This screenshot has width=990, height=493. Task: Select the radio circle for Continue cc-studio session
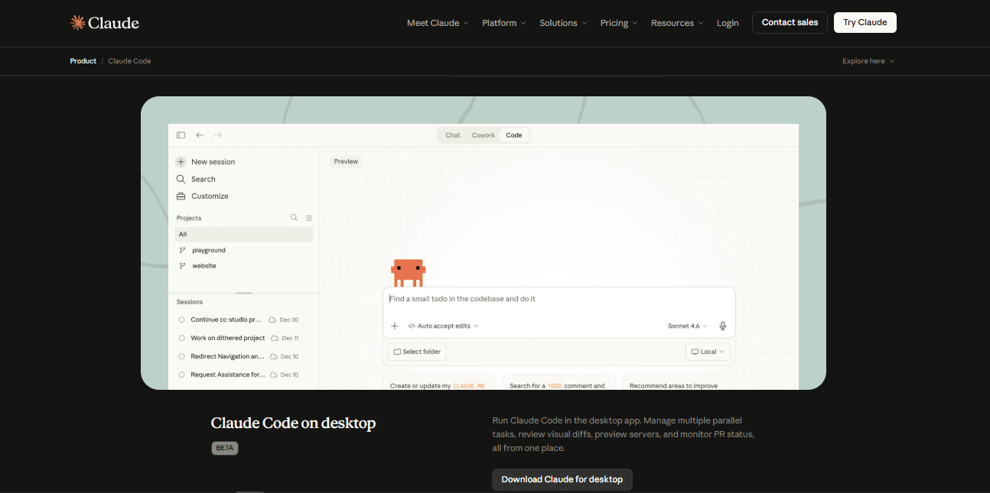pyautogui.click(x=182, y=319)
